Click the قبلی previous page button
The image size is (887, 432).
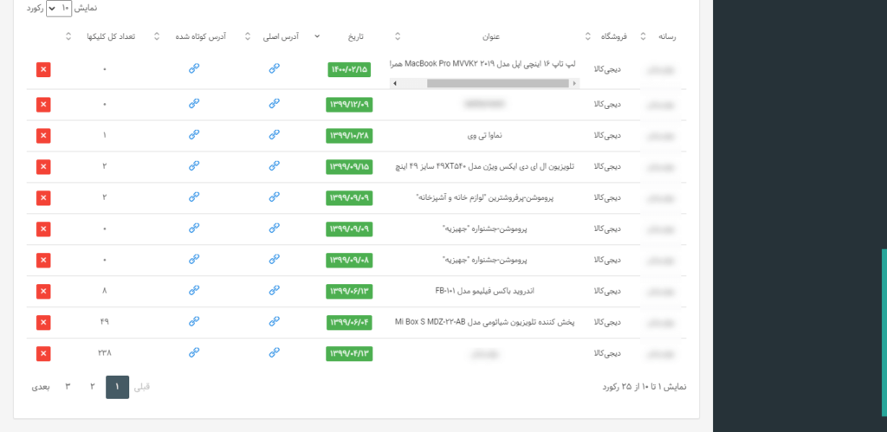141,387
